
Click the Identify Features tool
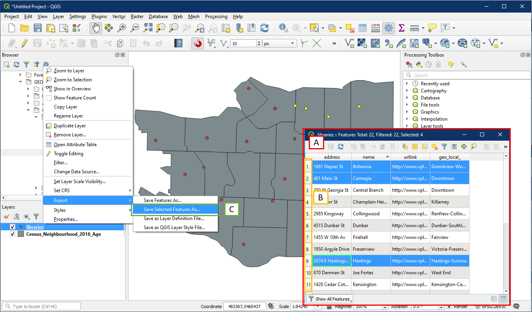(x=283, y=28)
